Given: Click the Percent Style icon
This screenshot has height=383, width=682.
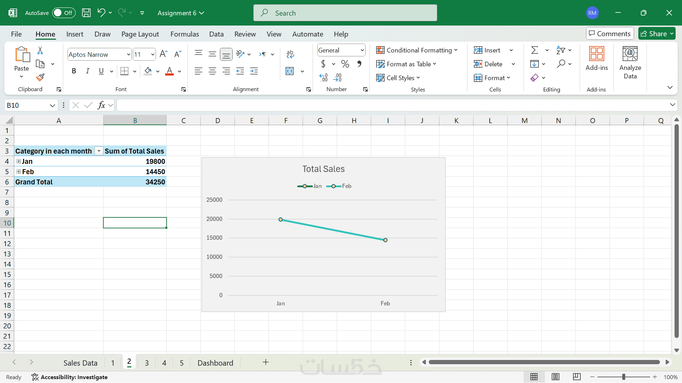Looking at the screenshot, I should (x=345, y=64).
